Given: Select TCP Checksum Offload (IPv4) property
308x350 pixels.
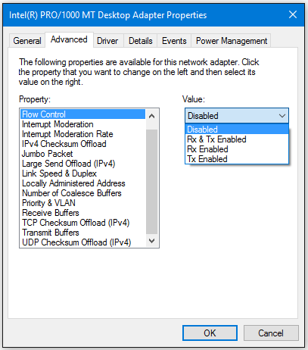Looking at the screenshot, I should coord(82,223).
